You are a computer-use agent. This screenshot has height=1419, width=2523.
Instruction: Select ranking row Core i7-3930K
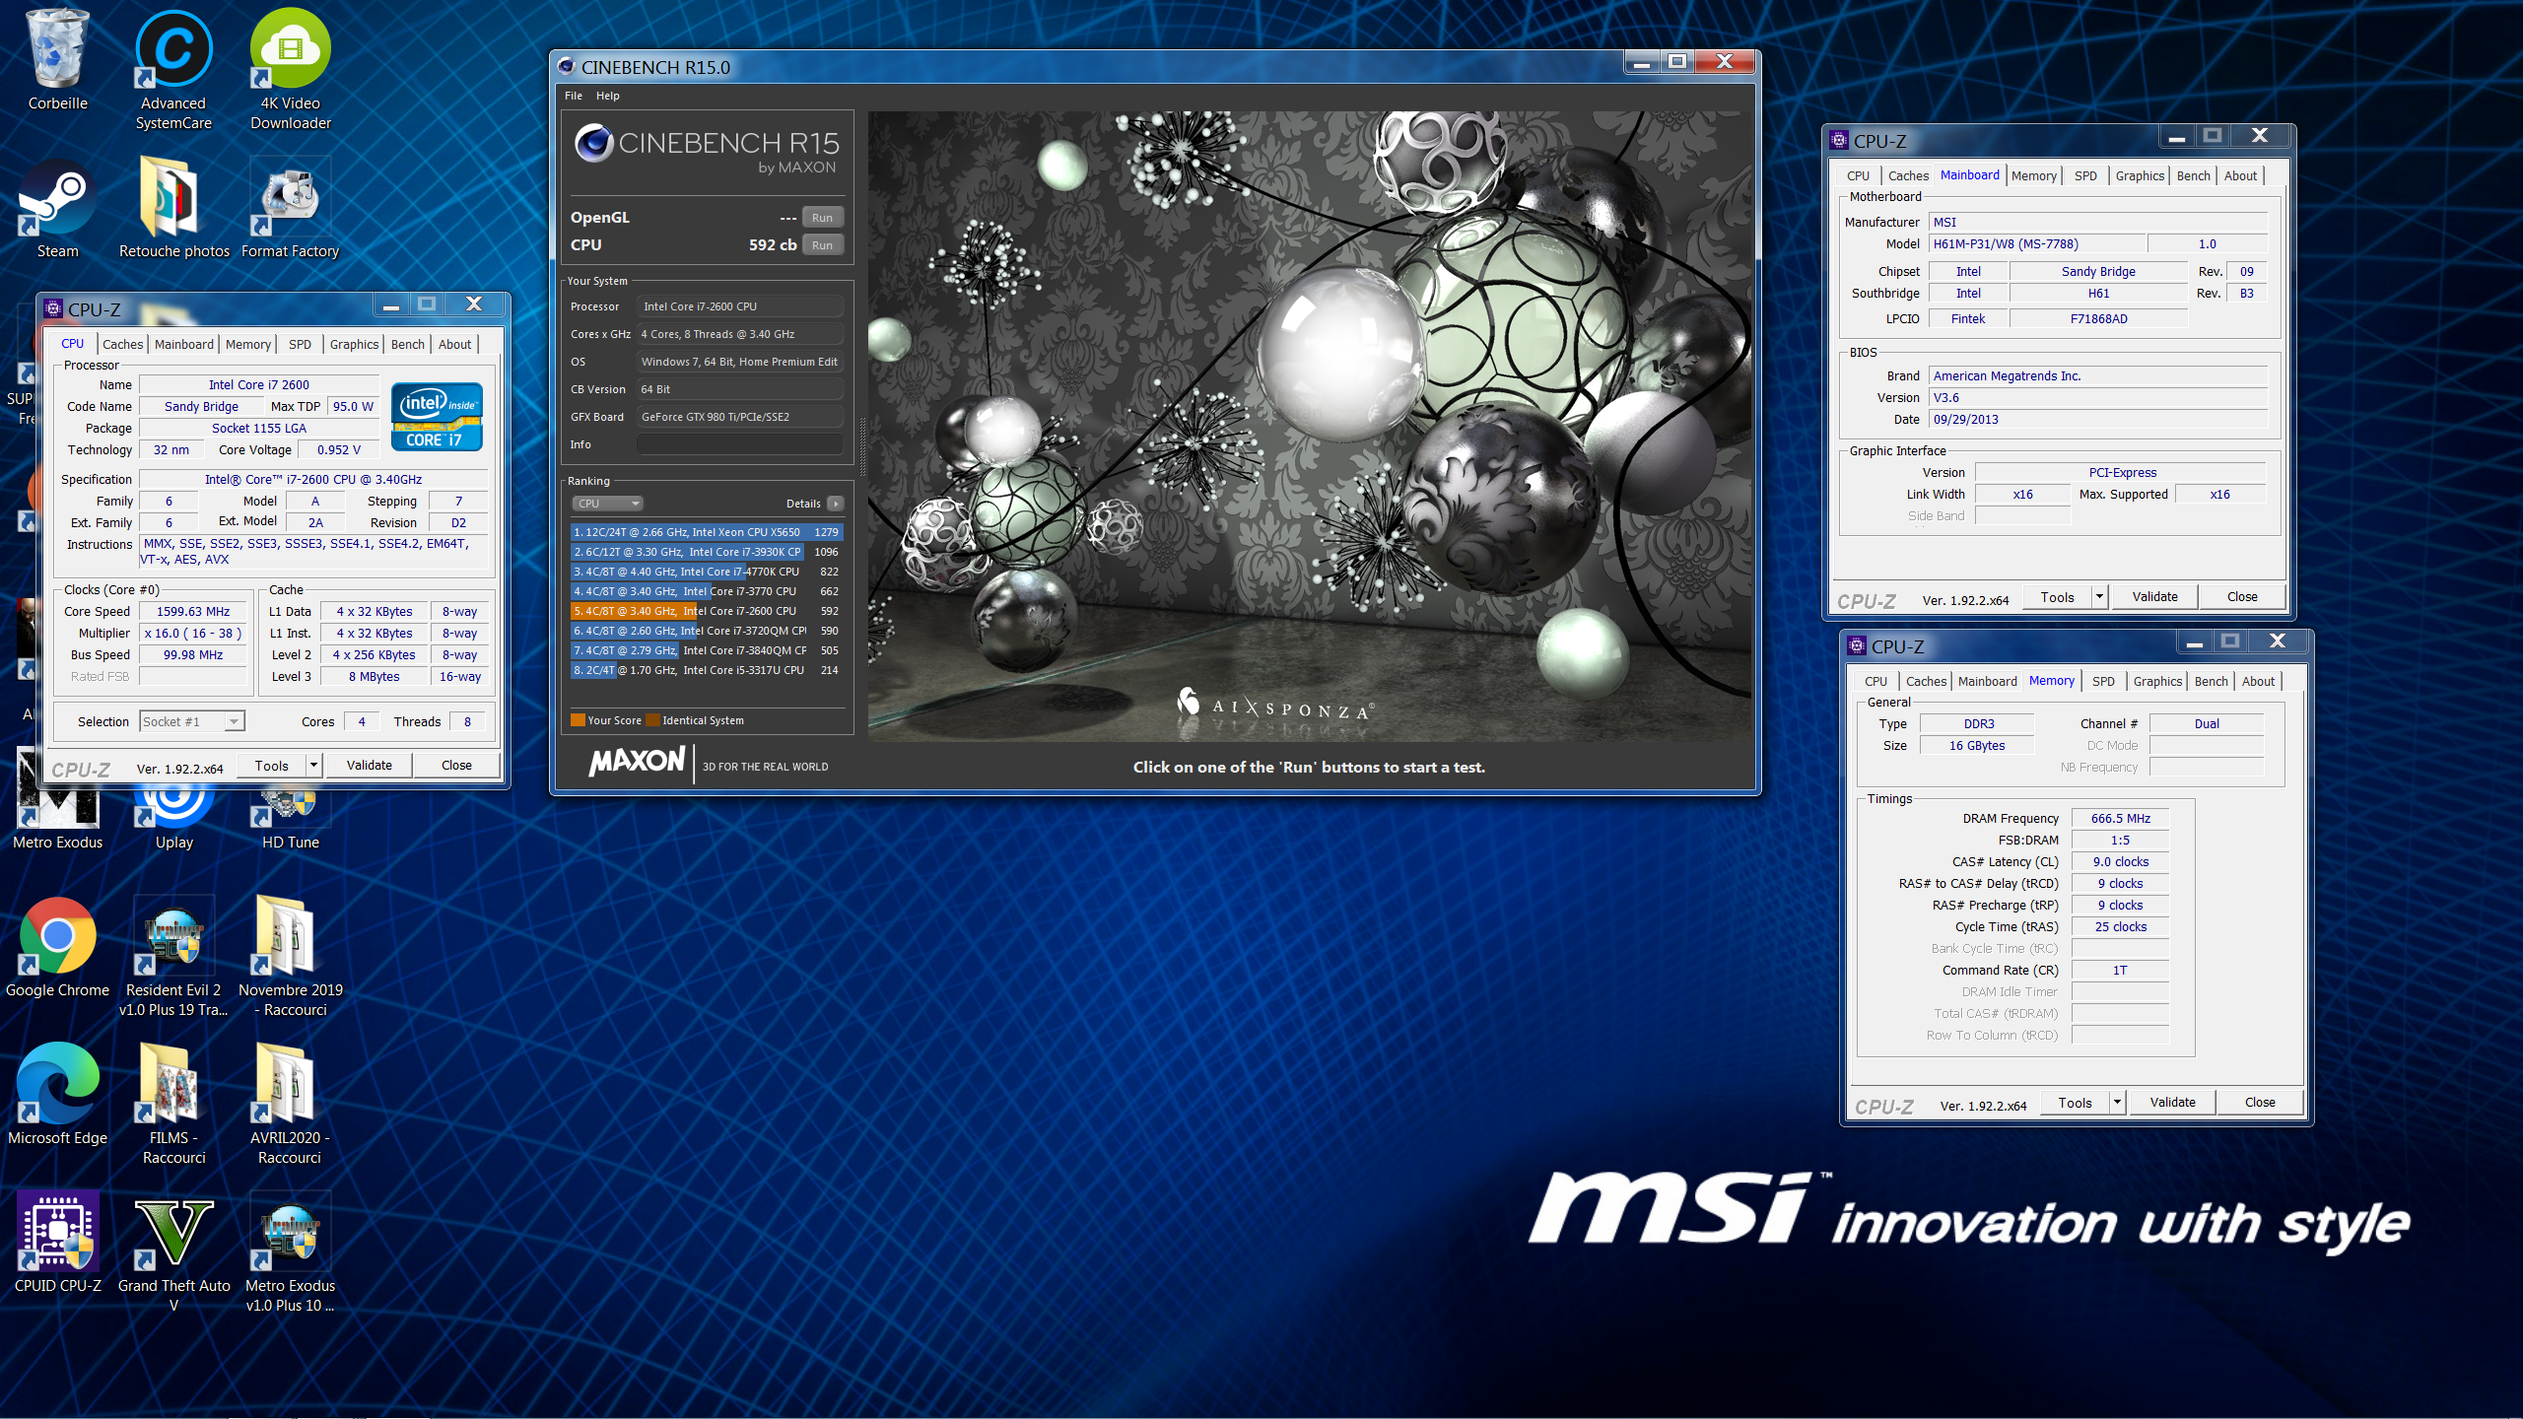[706, 552]
